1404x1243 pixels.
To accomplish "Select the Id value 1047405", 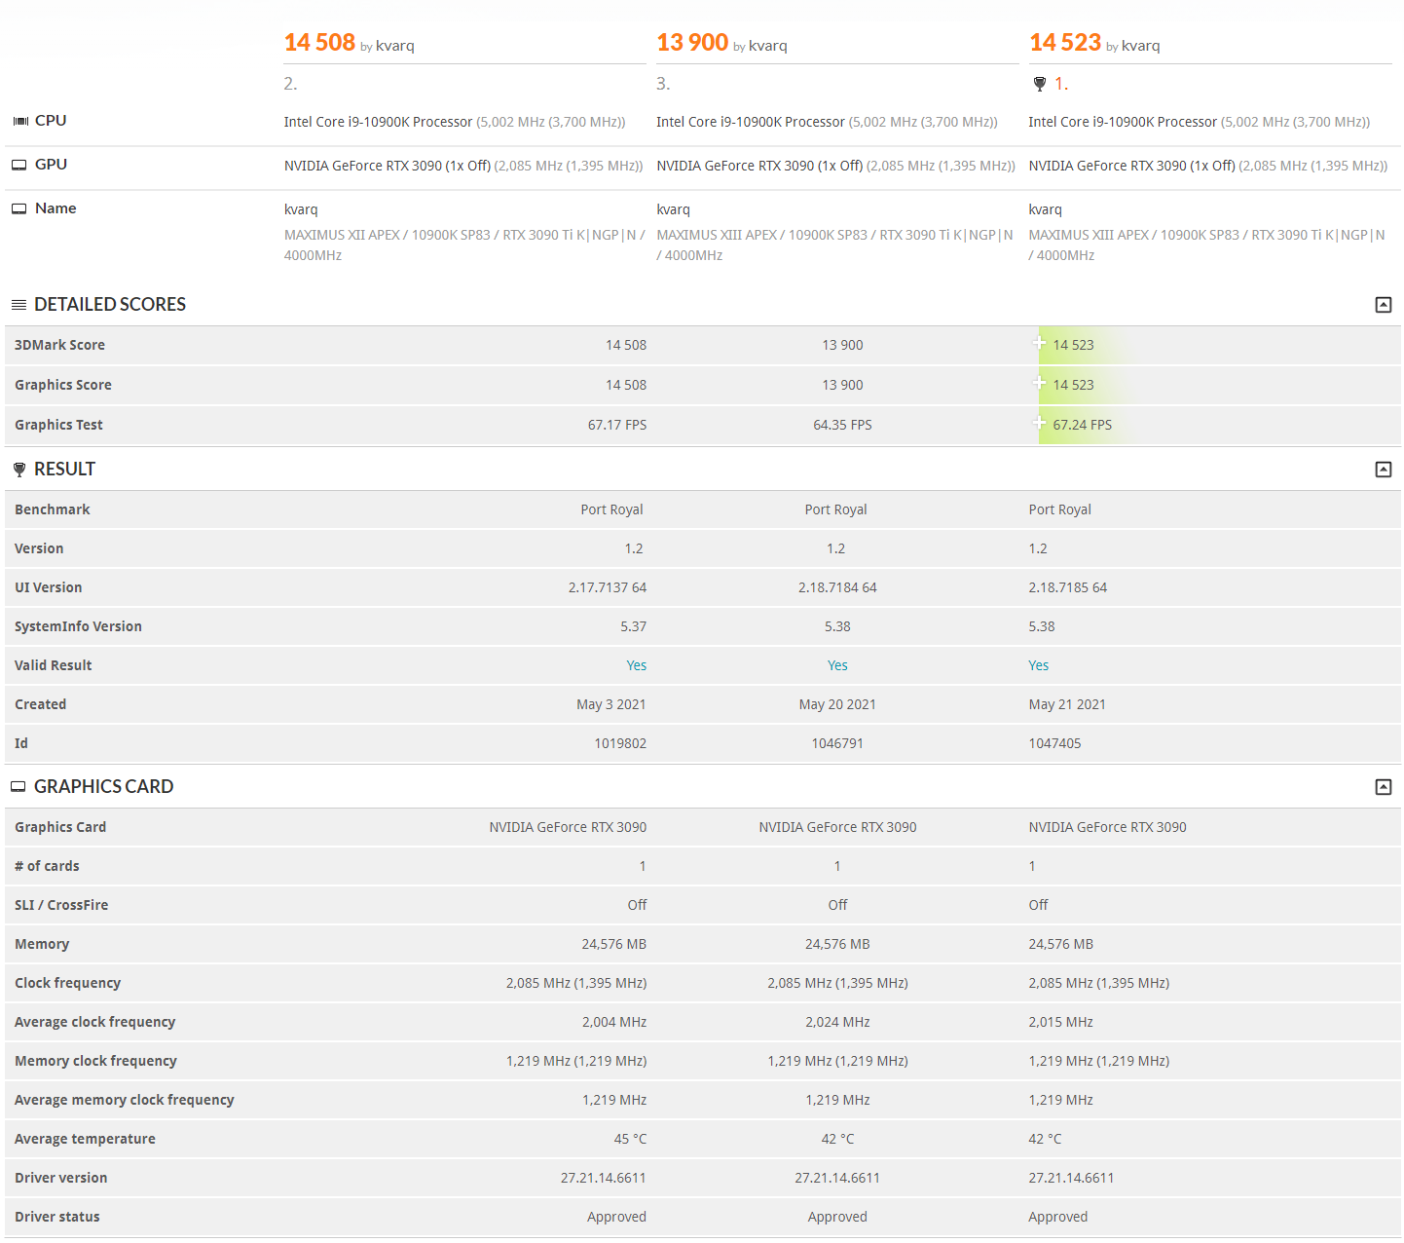I will click(x=1054, y=743).
